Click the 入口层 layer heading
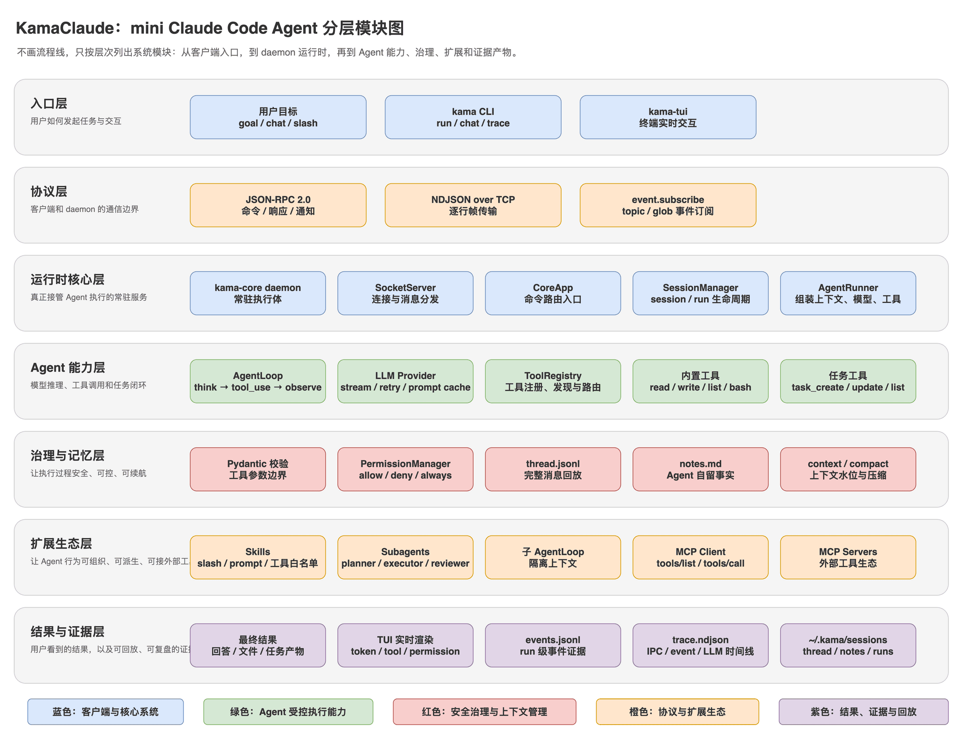The width and height of the screenshot is (959, 735). (x=49, y=103)
